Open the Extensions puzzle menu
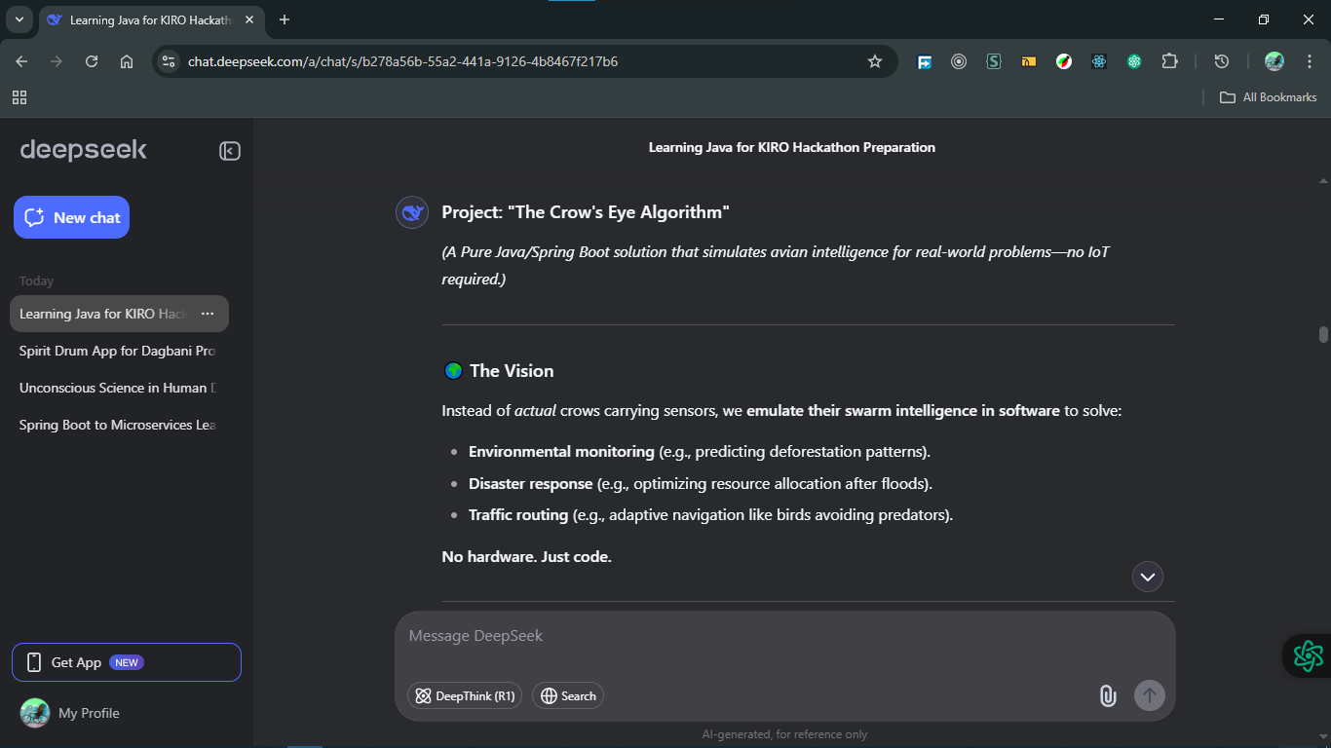The height and width of the screenshot is (748, 1331). point(1169,61)
